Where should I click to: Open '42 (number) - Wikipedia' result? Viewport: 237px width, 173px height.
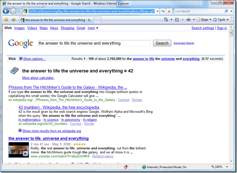(59, 107)
